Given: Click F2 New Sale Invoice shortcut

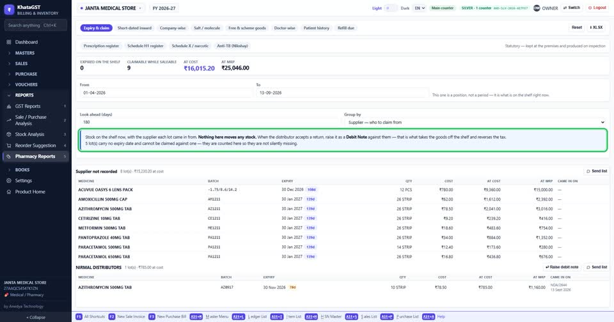Looking at the screenshot, I should click(x=127, y=316).
